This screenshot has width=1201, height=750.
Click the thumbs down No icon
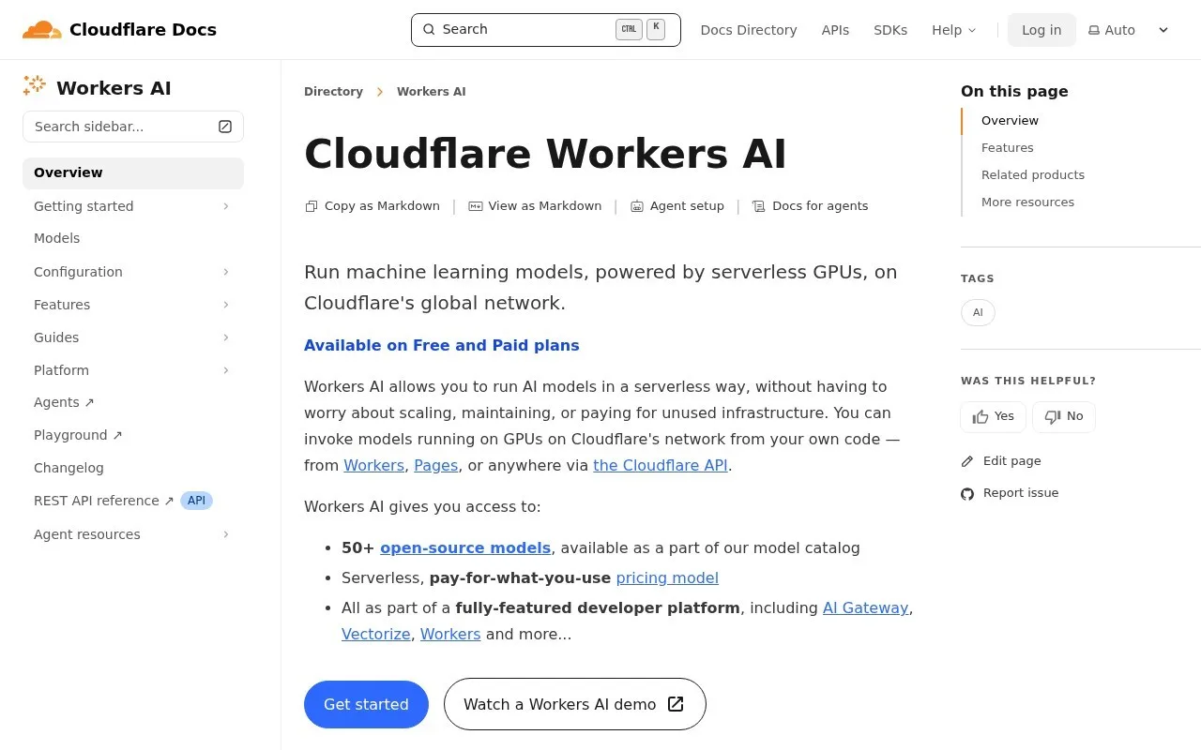coord(1053,416)
